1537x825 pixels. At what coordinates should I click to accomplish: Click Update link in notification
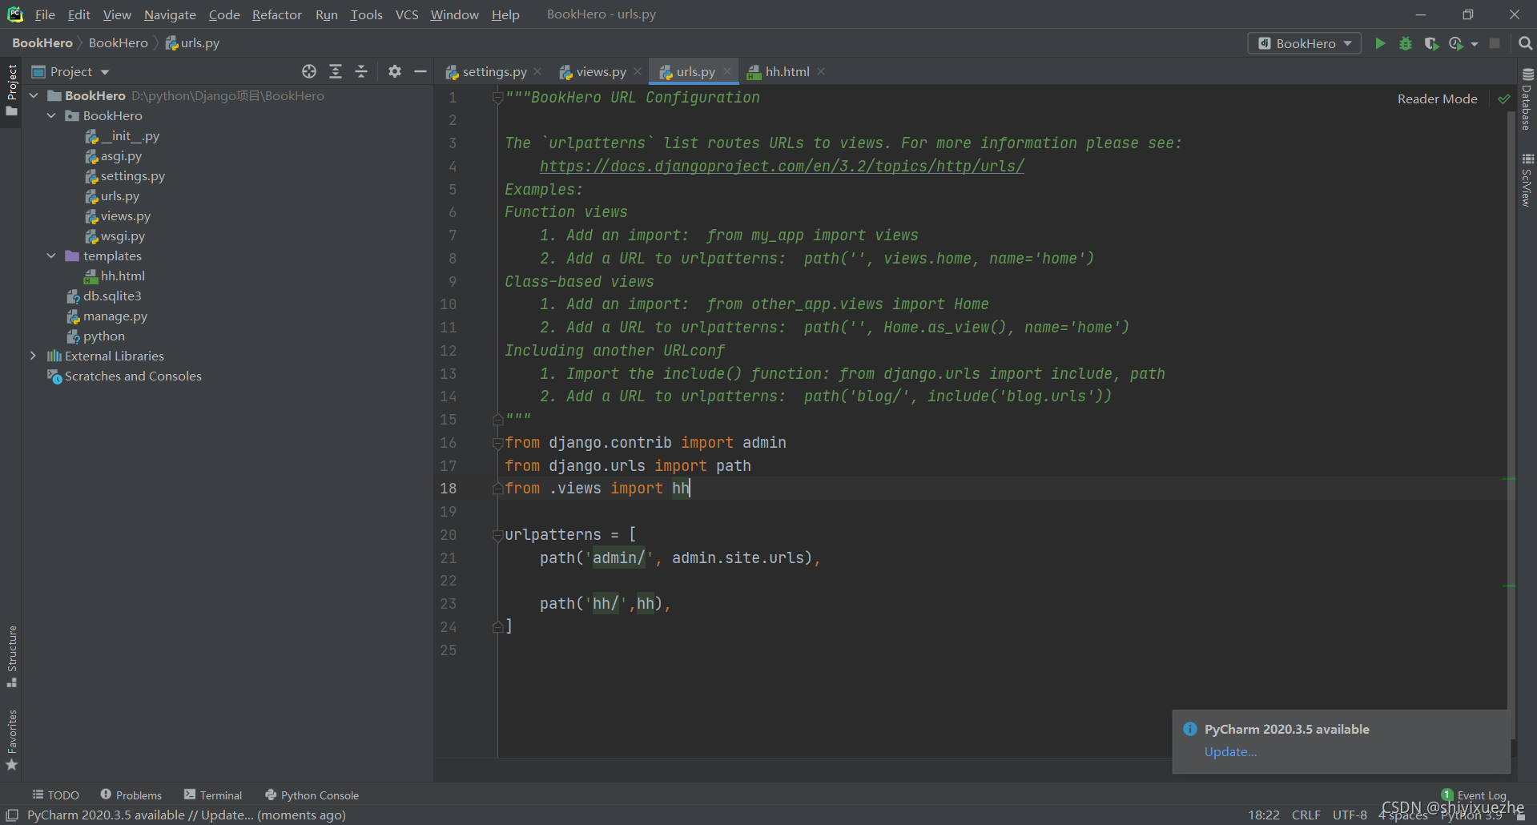[1230, 751]
